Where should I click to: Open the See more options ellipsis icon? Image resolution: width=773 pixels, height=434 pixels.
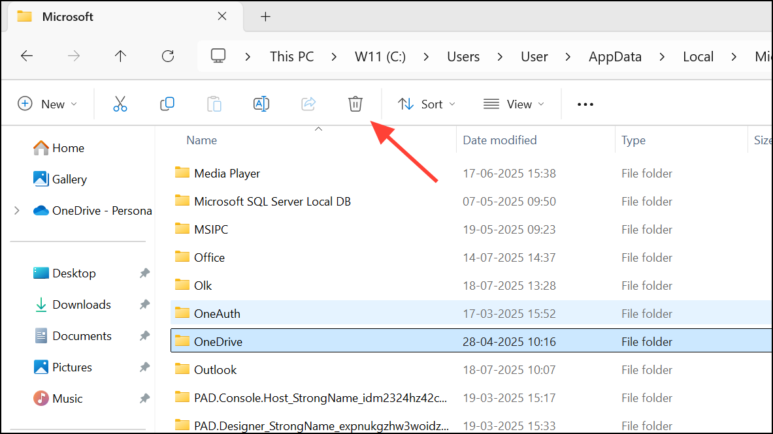pyautogui.click(x=585, y=104)
